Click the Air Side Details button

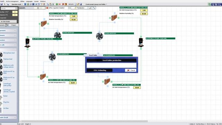click(x=8, y=22)
